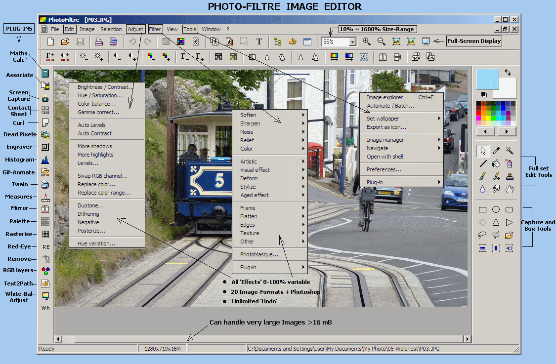Choose Image explorer in Tools menu

click(x=401, y=97)
